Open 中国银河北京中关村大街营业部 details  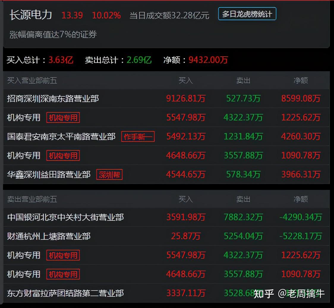tap(65, 217)
